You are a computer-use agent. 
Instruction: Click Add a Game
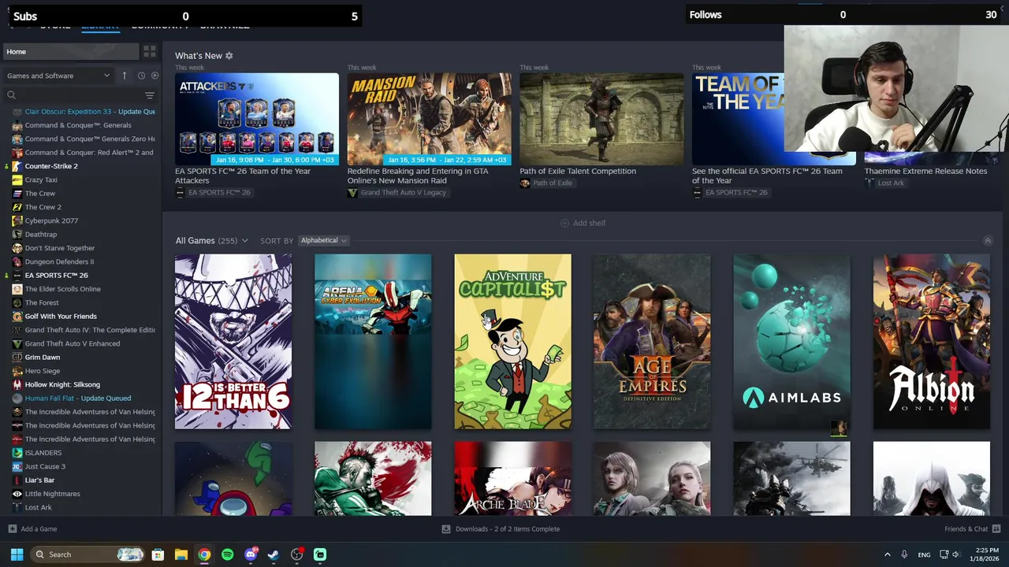click(x=32, y=529)
